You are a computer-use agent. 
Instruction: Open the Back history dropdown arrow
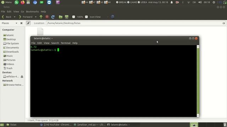point(15,17)
